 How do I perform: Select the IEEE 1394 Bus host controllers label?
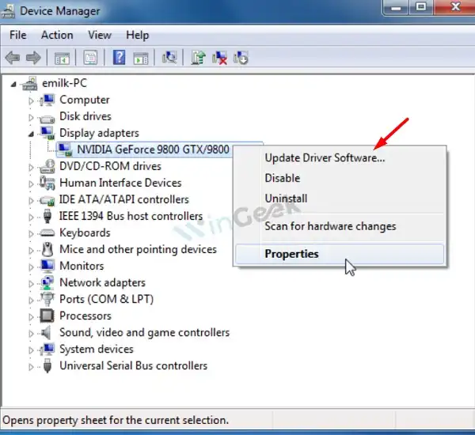pos(131,216)
